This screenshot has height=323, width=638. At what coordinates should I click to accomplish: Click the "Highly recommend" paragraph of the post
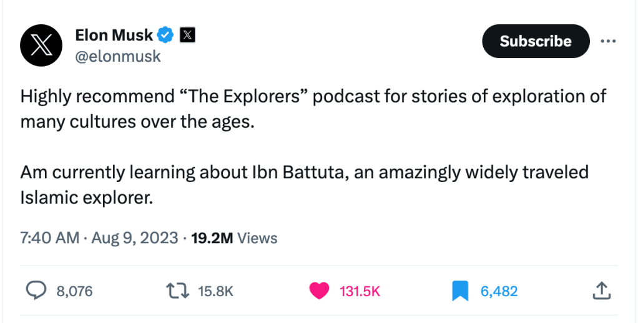[x=313, y=108]
